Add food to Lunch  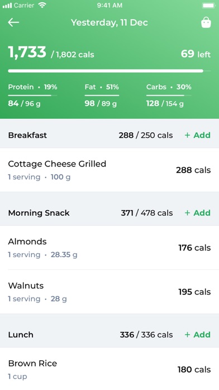(197, 335)
